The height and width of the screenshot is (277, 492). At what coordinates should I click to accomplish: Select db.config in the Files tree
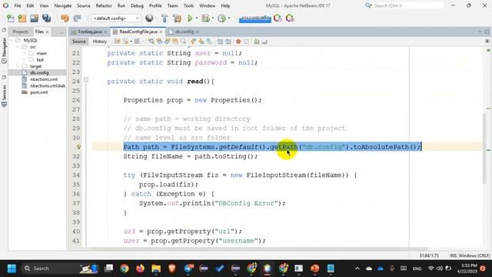(39, 73)
